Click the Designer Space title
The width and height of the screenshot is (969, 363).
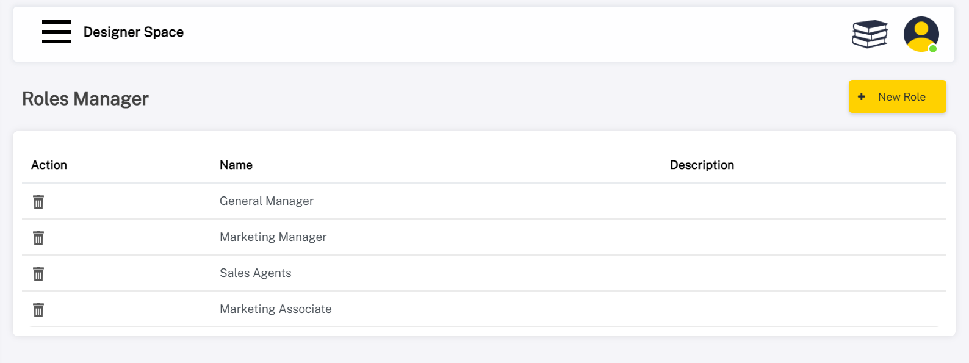point(134,32)
